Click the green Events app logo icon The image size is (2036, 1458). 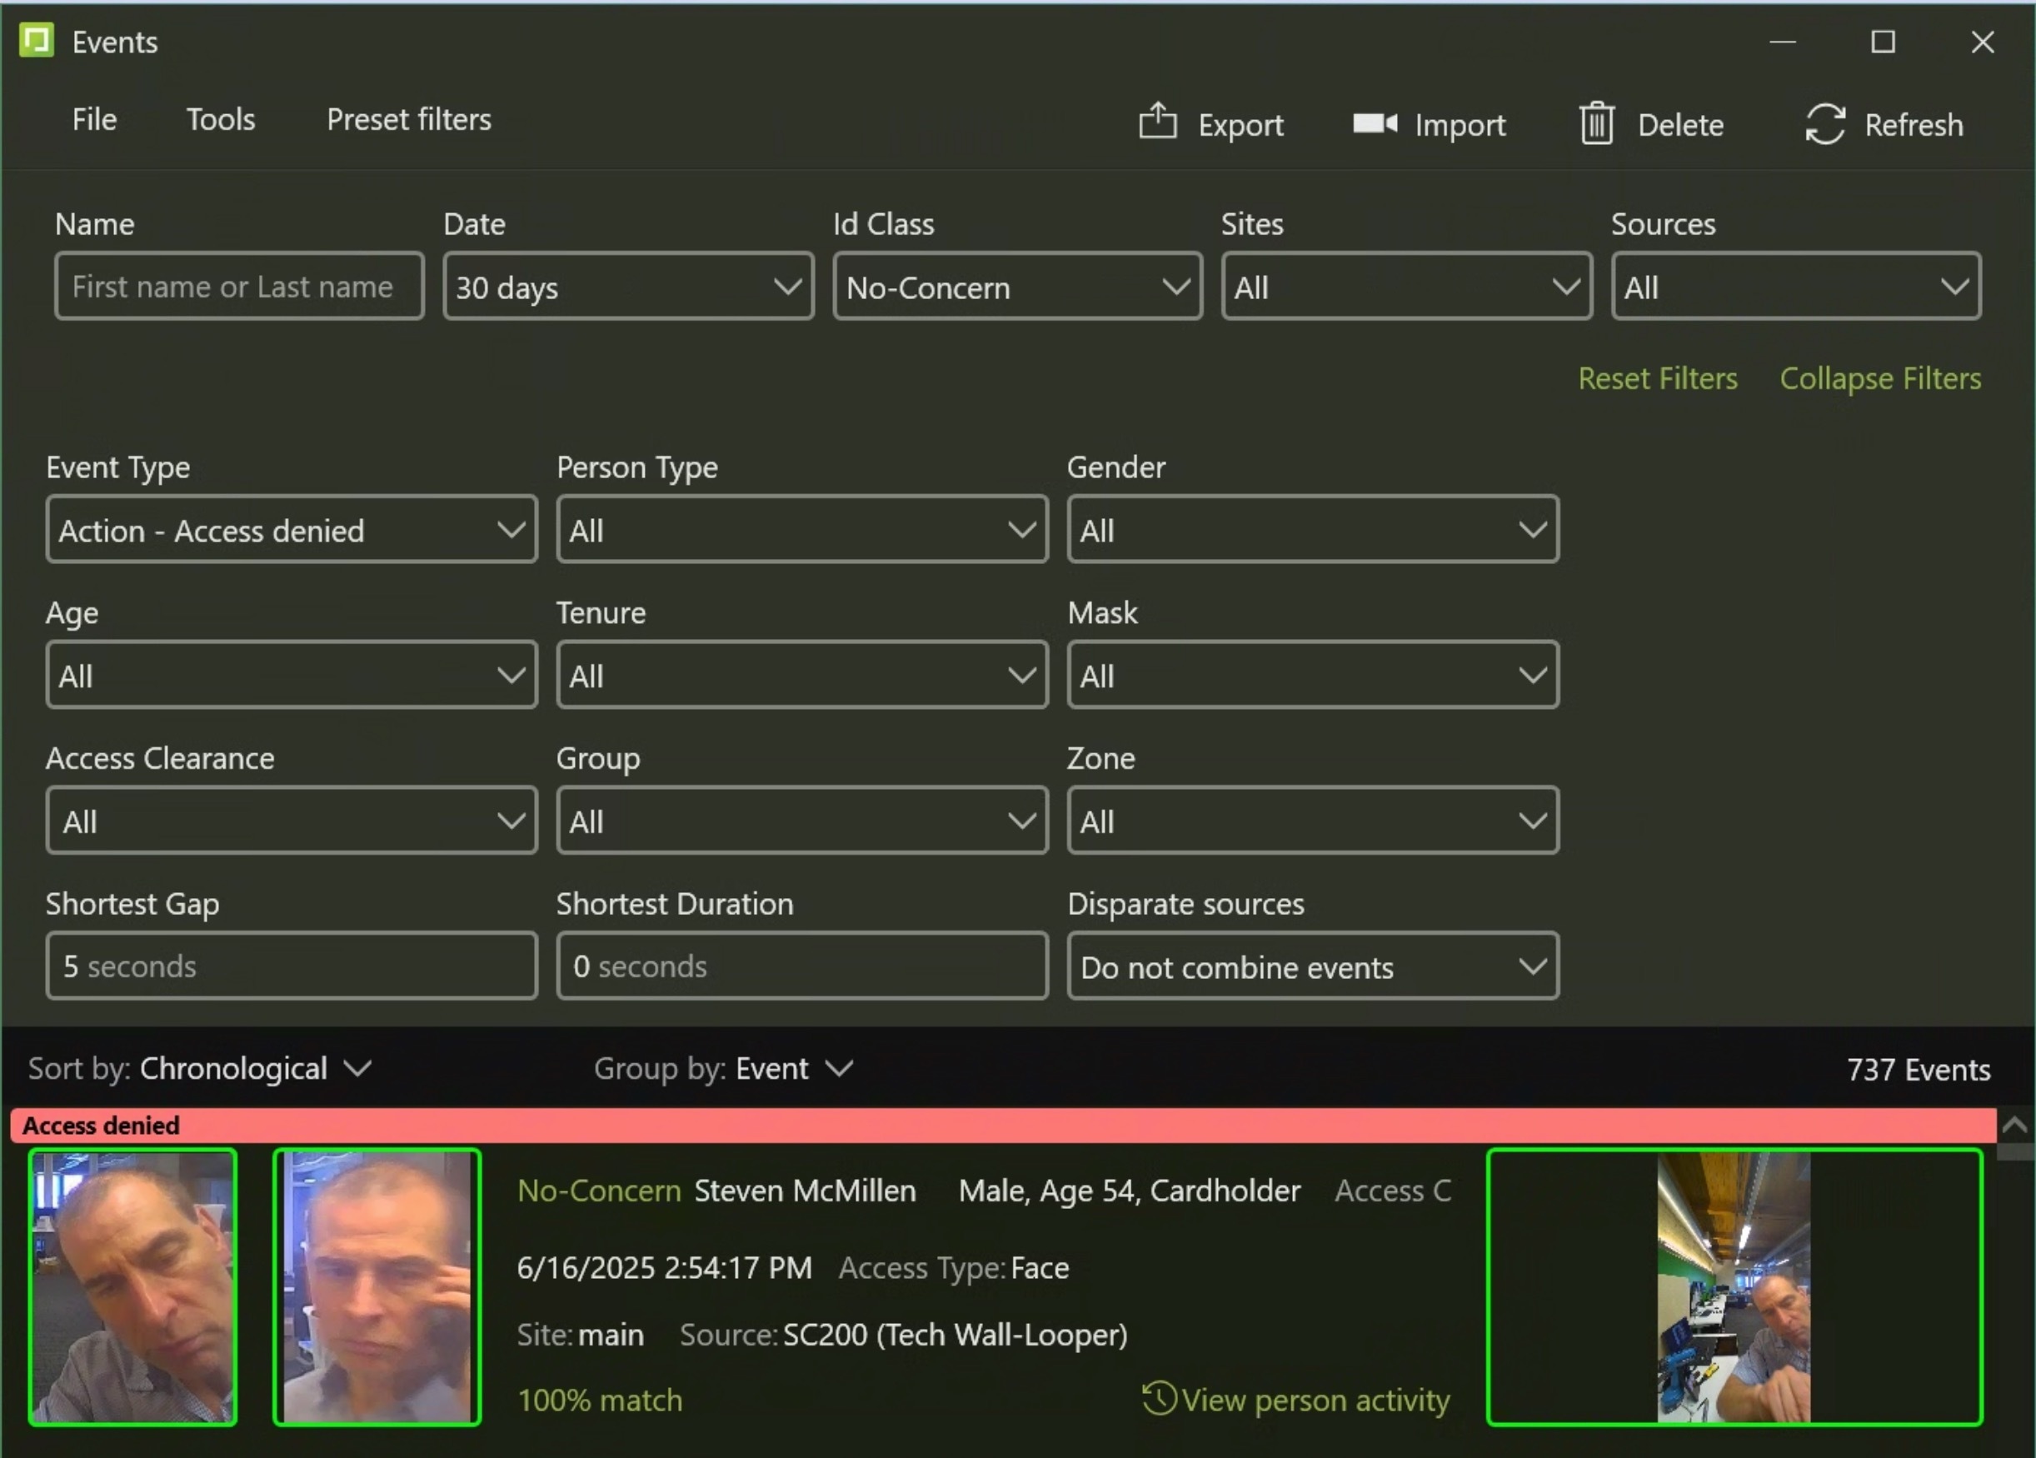pos(37,40)
